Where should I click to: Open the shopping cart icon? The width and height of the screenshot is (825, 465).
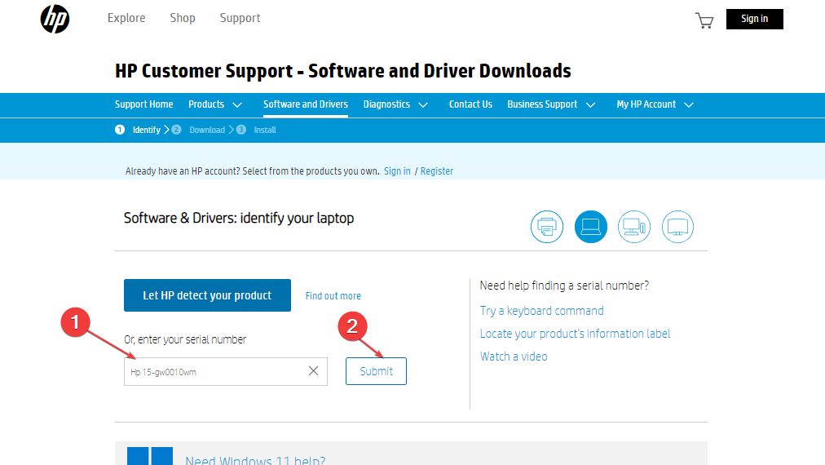tap(704, 20)
